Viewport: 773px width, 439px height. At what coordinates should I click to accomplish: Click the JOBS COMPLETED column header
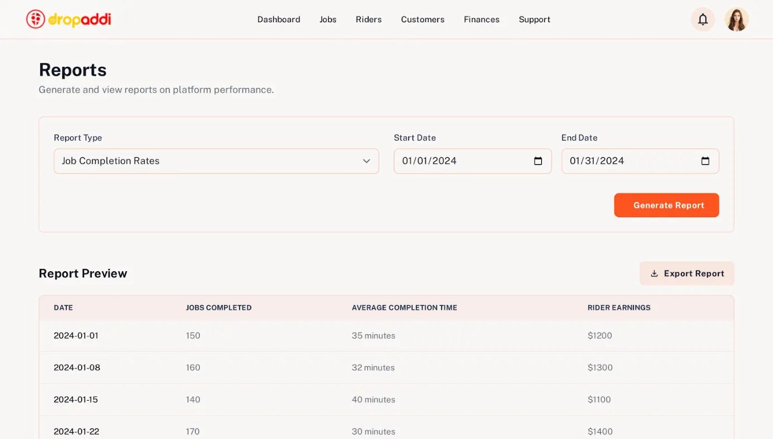point(219,308)
